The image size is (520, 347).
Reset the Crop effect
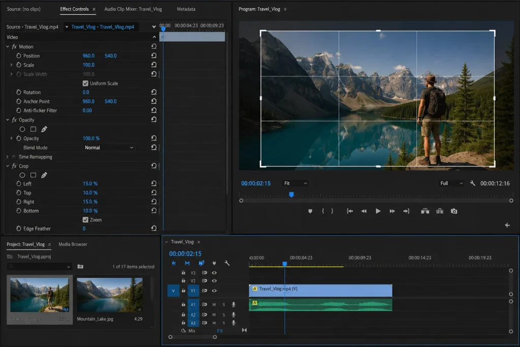(154, 166)
